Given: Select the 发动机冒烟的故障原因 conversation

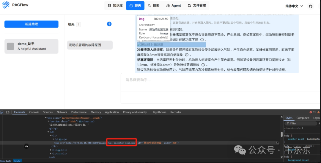Looking at the screenshot, I should [x=90, y=45].
